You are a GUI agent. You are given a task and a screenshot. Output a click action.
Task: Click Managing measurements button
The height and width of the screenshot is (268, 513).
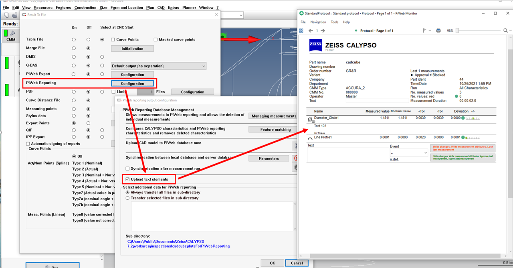coord(273,116)
